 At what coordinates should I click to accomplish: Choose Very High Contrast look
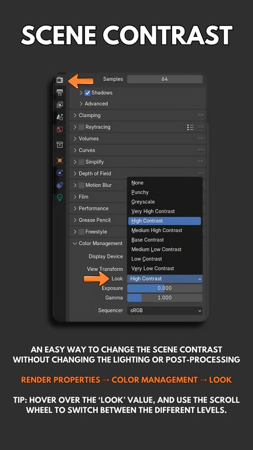click(x=165, y=211)
